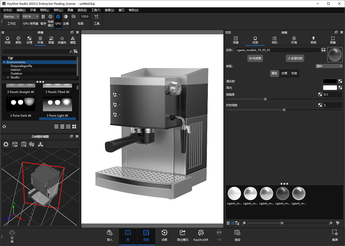Open the Startup workspace dropdown

pyautogui.click(x=11, y=17)
